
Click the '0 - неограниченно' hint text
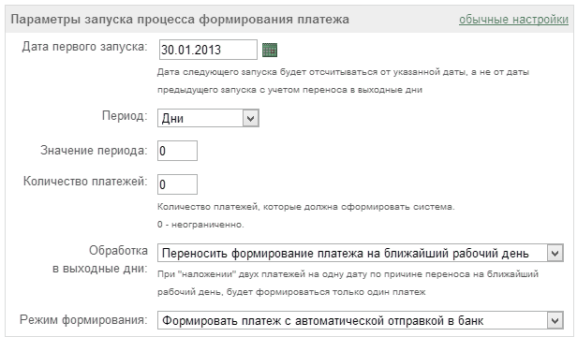point(200,225)
